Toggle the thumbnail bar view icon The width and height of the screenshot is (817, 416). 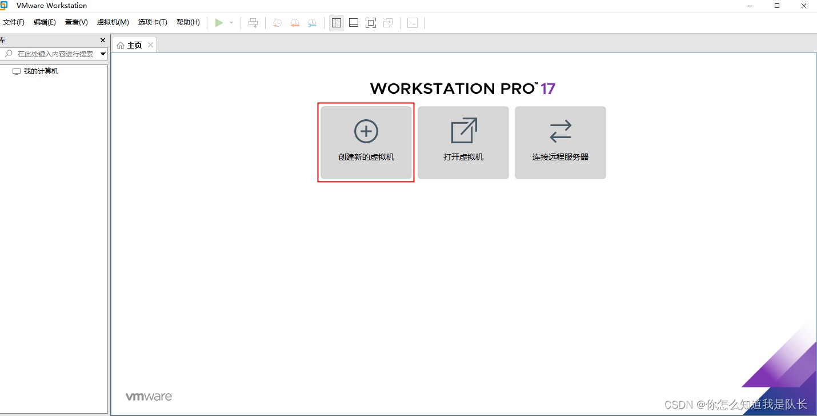pyautogui.click(x=354, y=23)
